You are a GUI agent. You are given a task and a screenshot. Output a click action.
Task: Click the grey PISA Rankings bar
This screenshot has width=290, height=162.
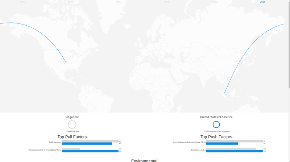coord(90,141)
